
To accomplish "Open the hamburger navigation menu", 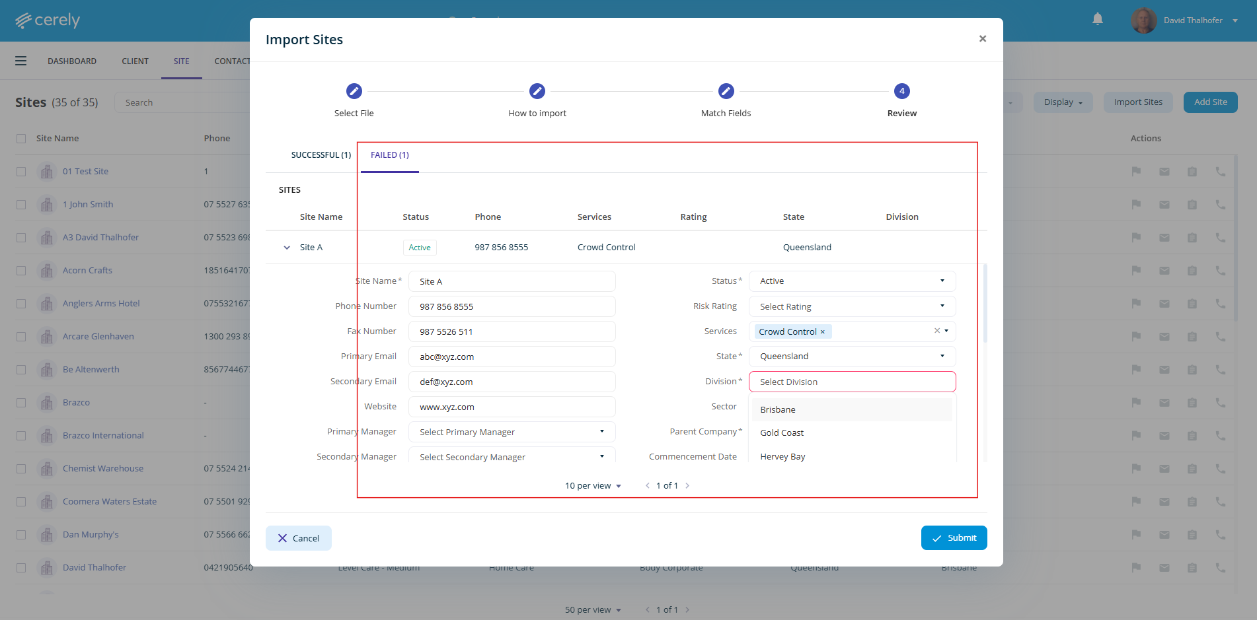I will click(x=21, y=61).
